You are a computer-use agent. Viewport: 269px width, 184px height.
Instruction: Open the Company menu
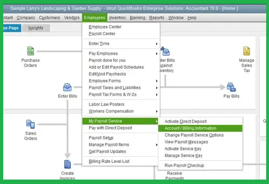(x=26, y=18)
